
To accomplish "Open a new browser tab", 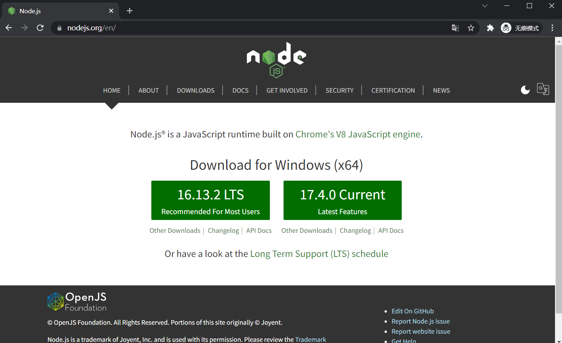I will click(x=130, y=11).
